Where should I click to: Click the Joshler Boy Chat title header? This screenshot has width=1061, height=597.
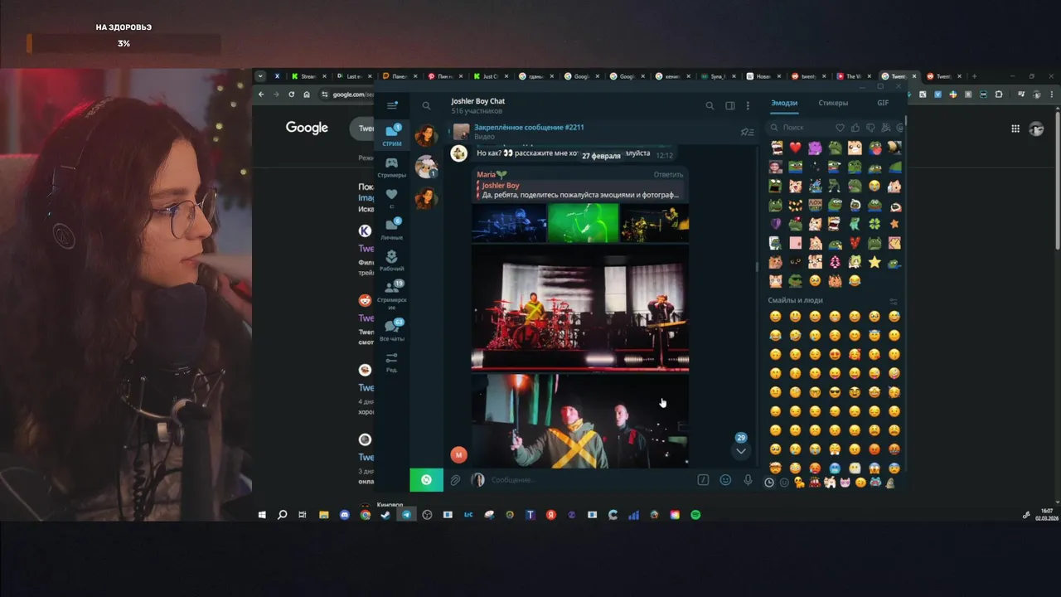point(478,101)
